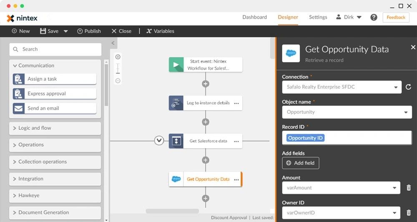Viewport: 417px width, 222px height.
Task: Expand the Hawkeye section
Action: point(55,195)
